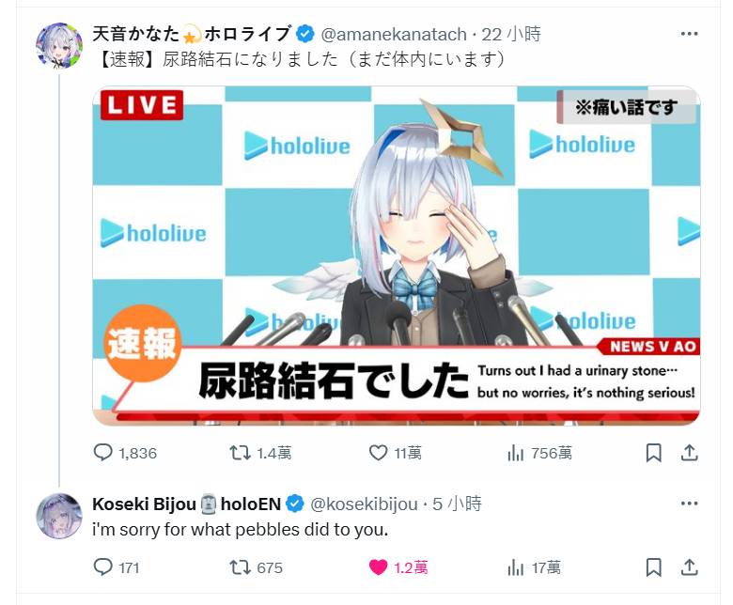Open more options on Bijou's reply
This screenshot has height=605, width=733.
pyautogui.click(x=689, y=504)
